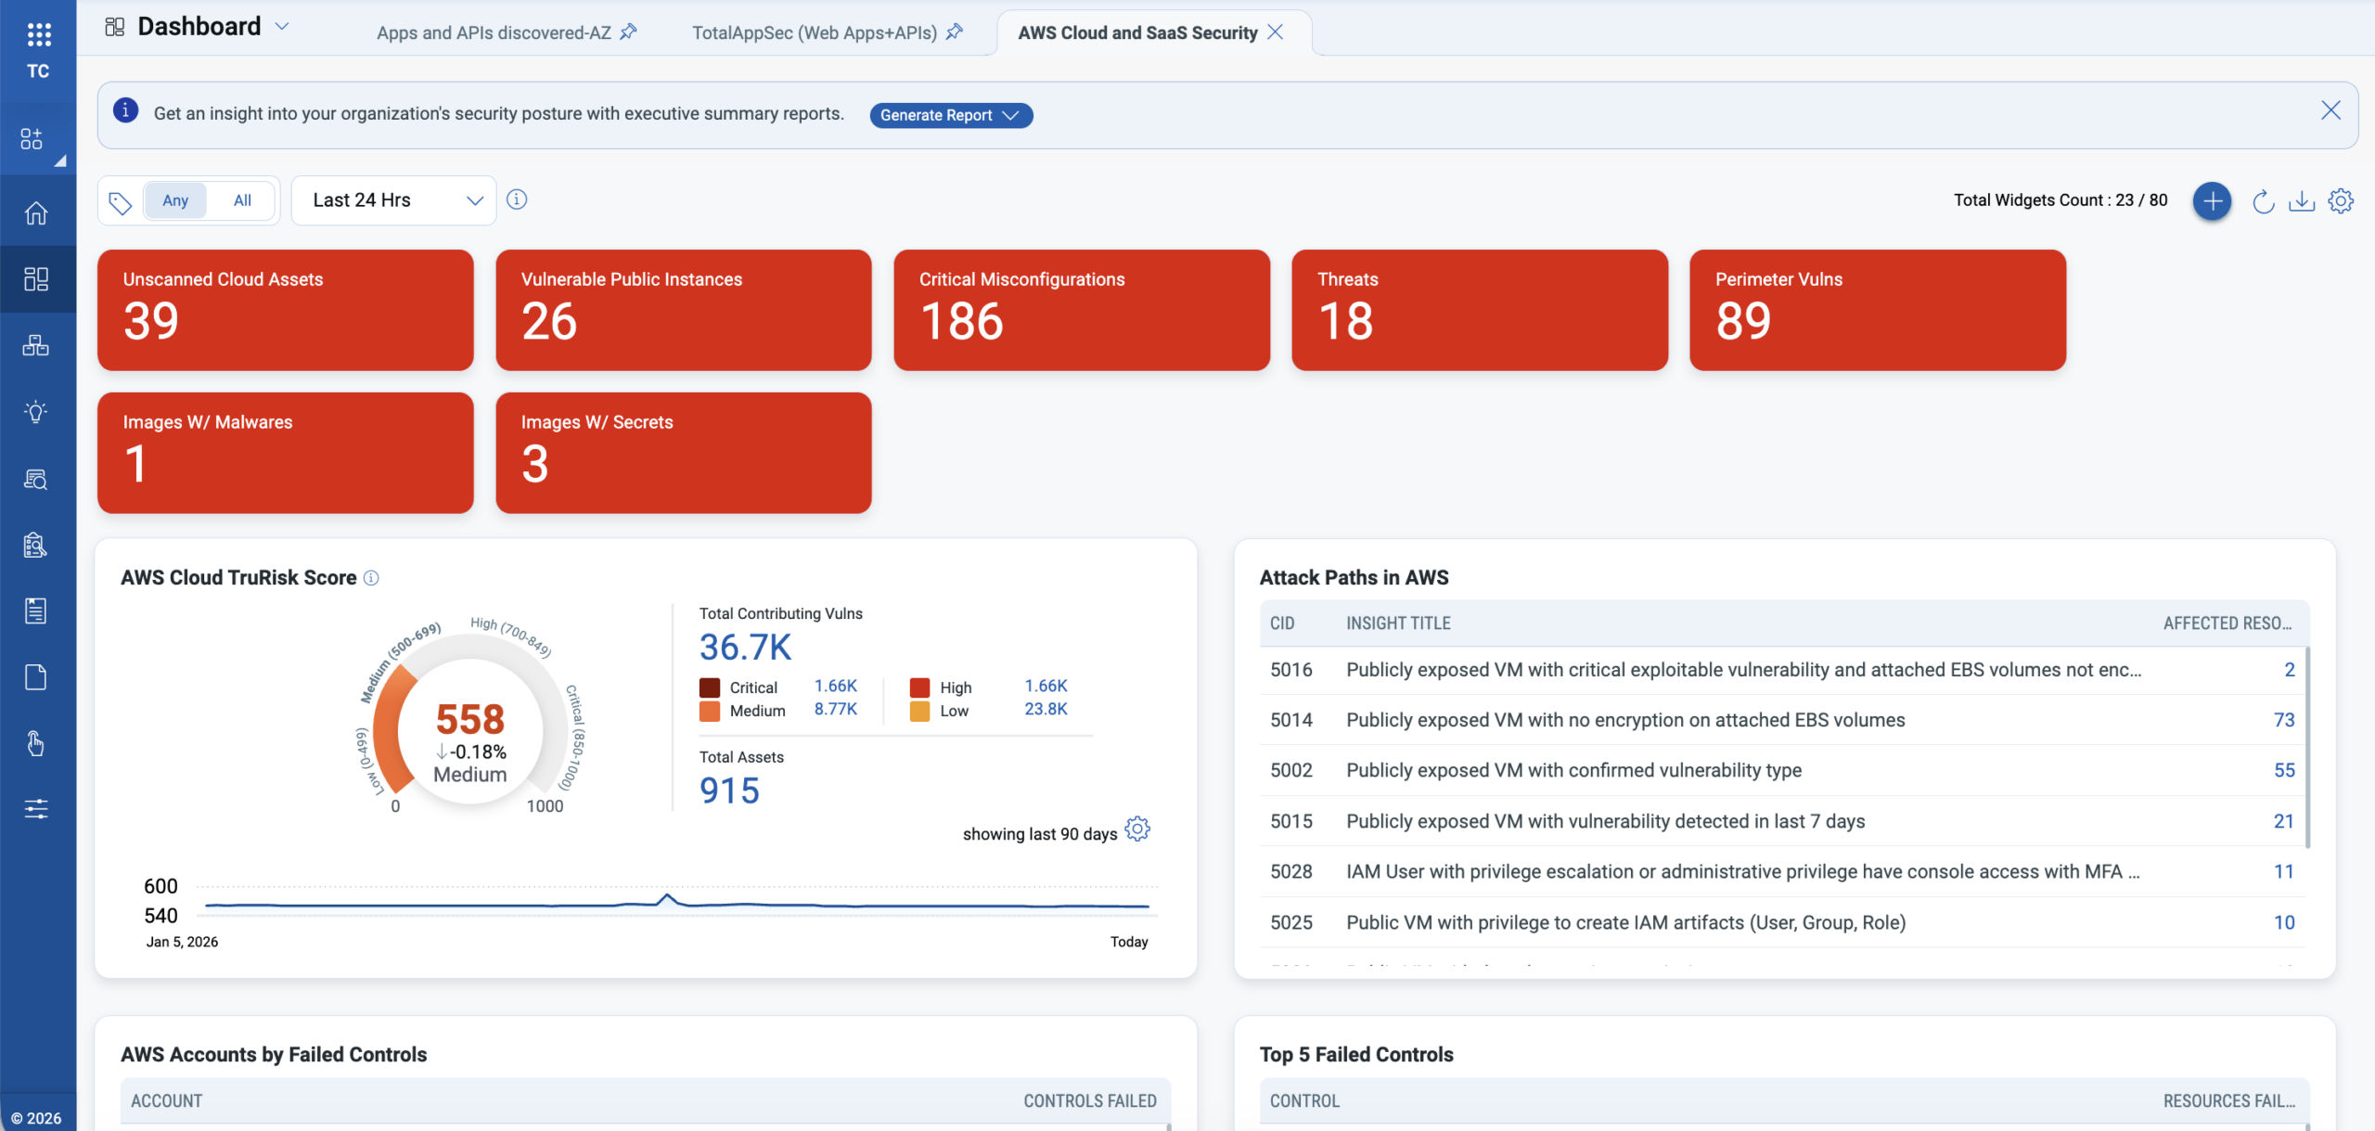Click the Critical dark red legend swatch
Screen dimensions: 2375x1131
710,688
